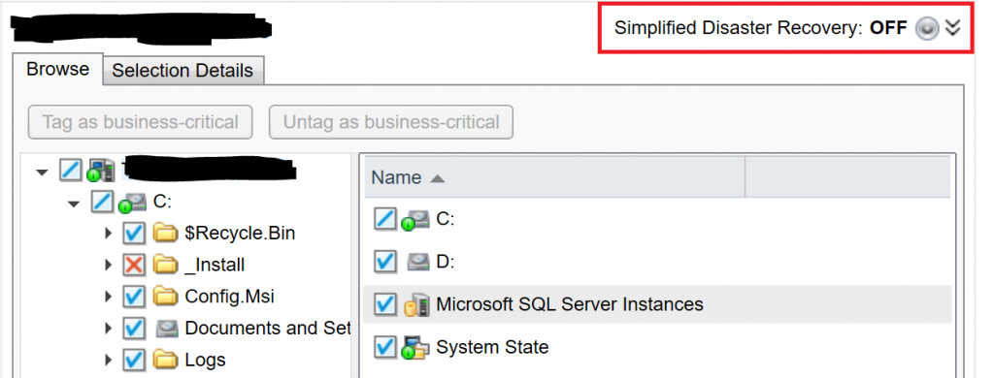This screenshot has height=378, width=994.
Task: Click the D: drive icon in list pane
Action: pyautogui.click(x=417, y=262)
